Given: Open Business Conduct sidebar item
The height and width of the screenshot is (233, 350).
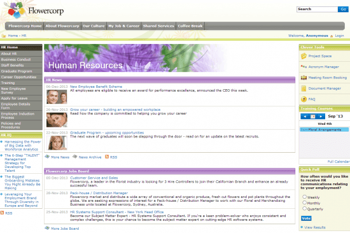Looking at the screenshot, I should [x=21, y=59].
